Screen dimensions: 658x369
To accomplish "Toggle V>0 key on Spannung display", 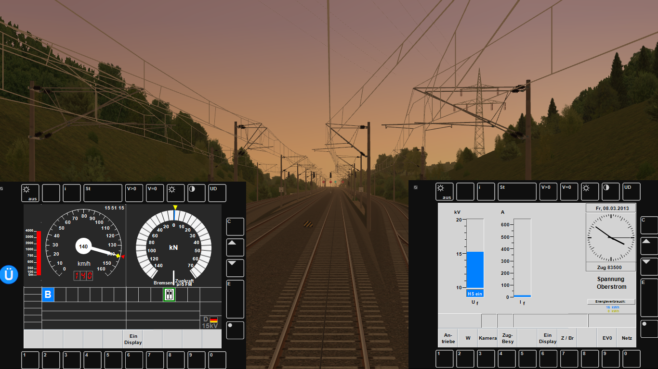I will point(549,192).
